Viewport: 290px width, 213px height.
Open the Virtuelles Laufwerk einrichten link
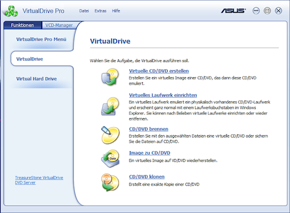(x=163, y=95)
